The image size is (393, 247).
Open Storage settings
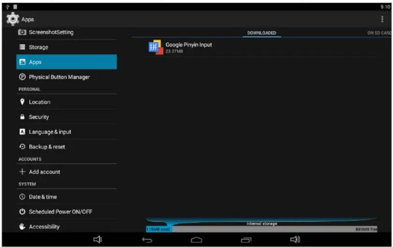(x=67, y=47)
